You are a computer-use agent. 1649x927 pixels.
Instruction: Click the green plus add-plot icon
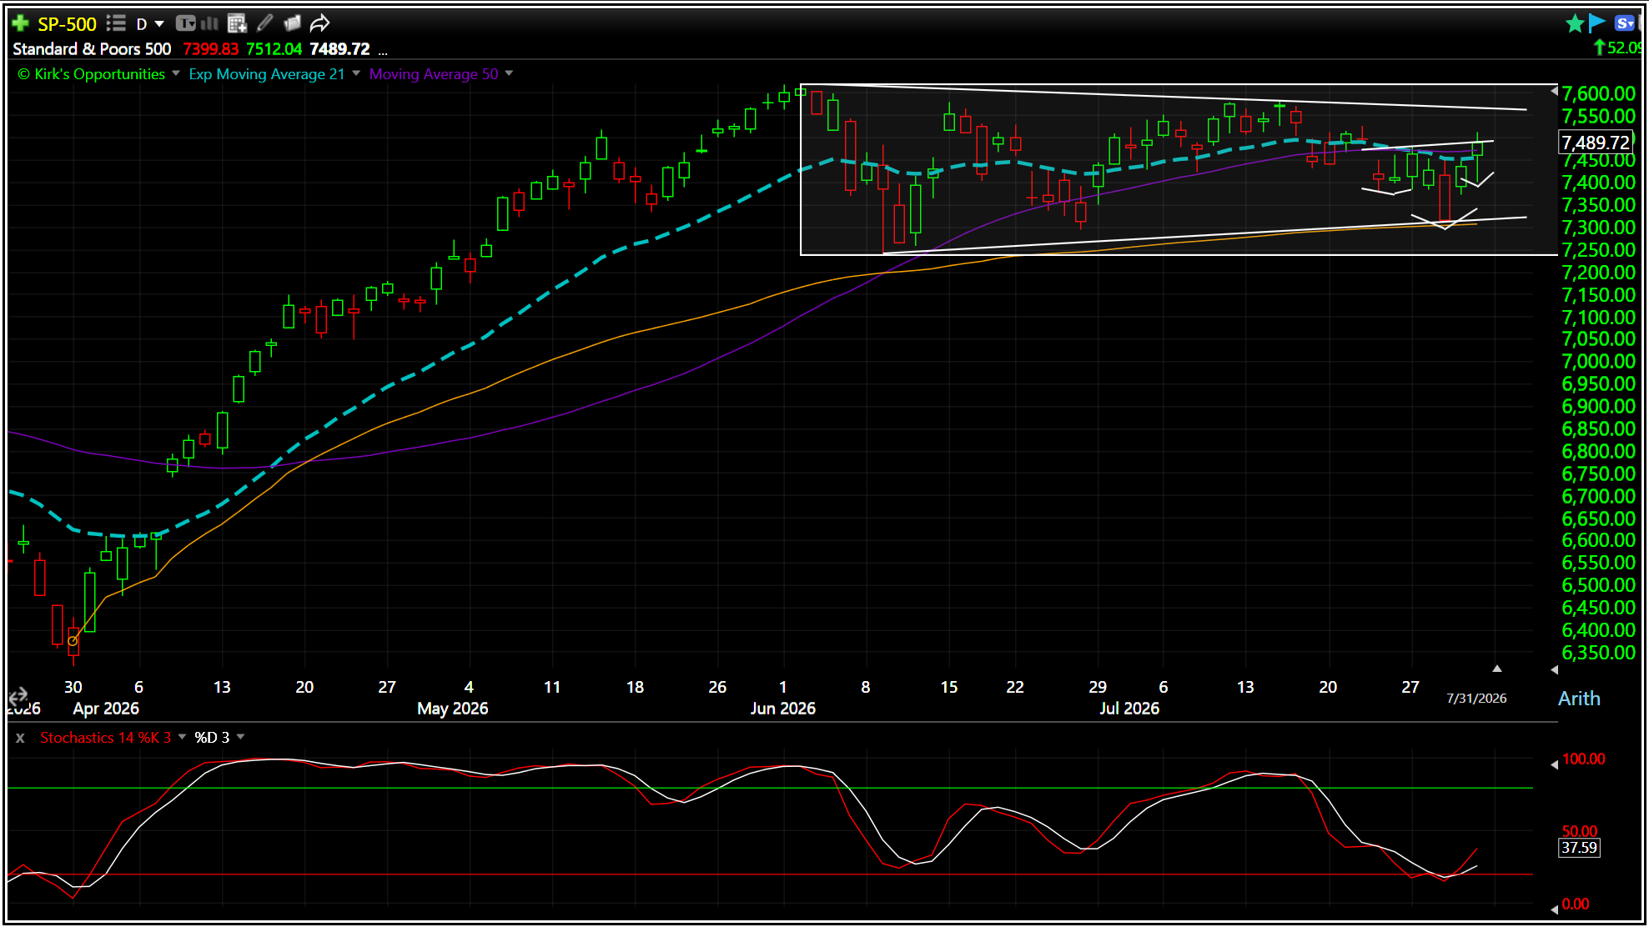[21, 23]
